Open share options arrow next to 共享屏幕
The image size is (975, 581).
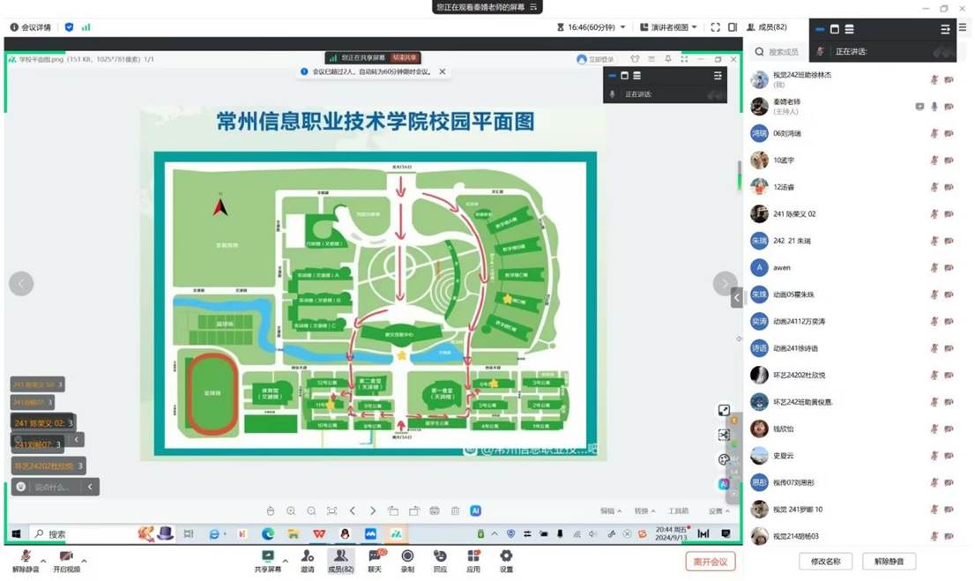pos(286,561)
